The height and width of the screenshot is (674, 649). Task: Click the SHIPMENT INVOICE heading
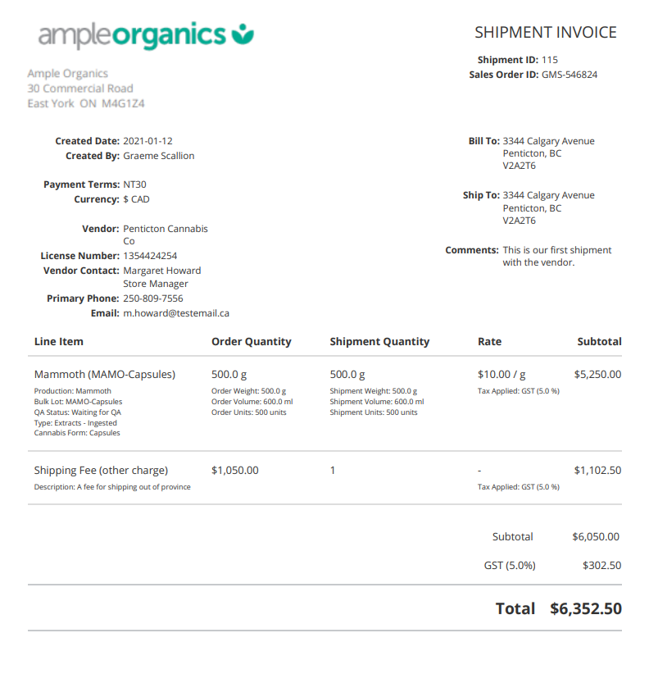pyautogui.click(x=545, y=33)
